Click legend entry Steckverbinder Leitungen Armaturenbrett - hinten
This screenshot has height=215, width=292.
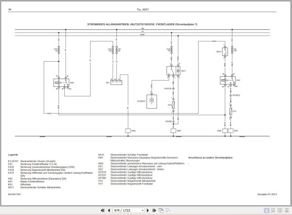(137, 169)
